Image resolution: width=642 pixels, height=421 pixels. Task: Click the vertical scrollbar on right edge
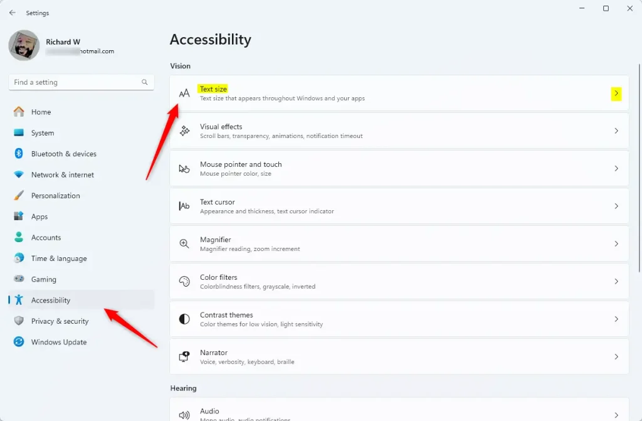click(x=639, y=168)
